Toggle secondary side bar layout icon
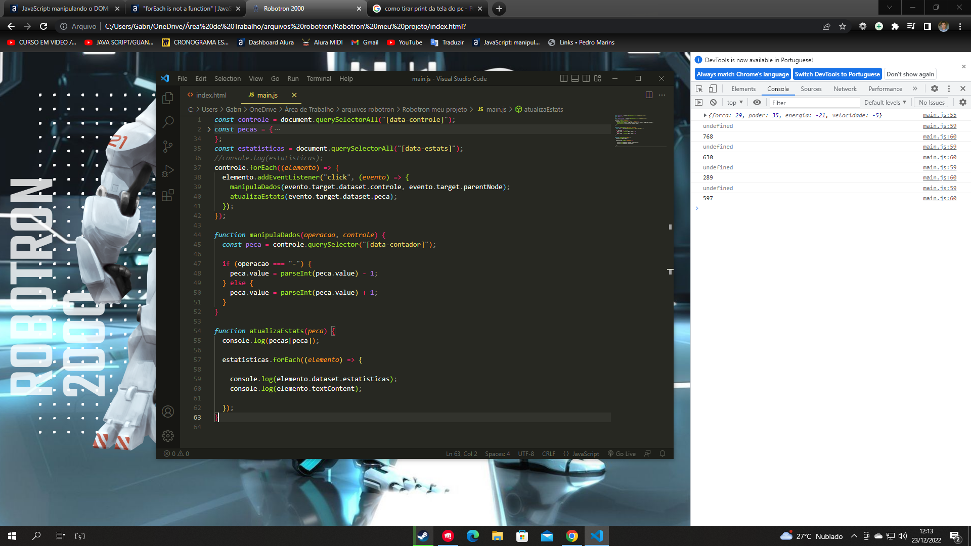The image size is (971, 546). [x=586, y=78]
